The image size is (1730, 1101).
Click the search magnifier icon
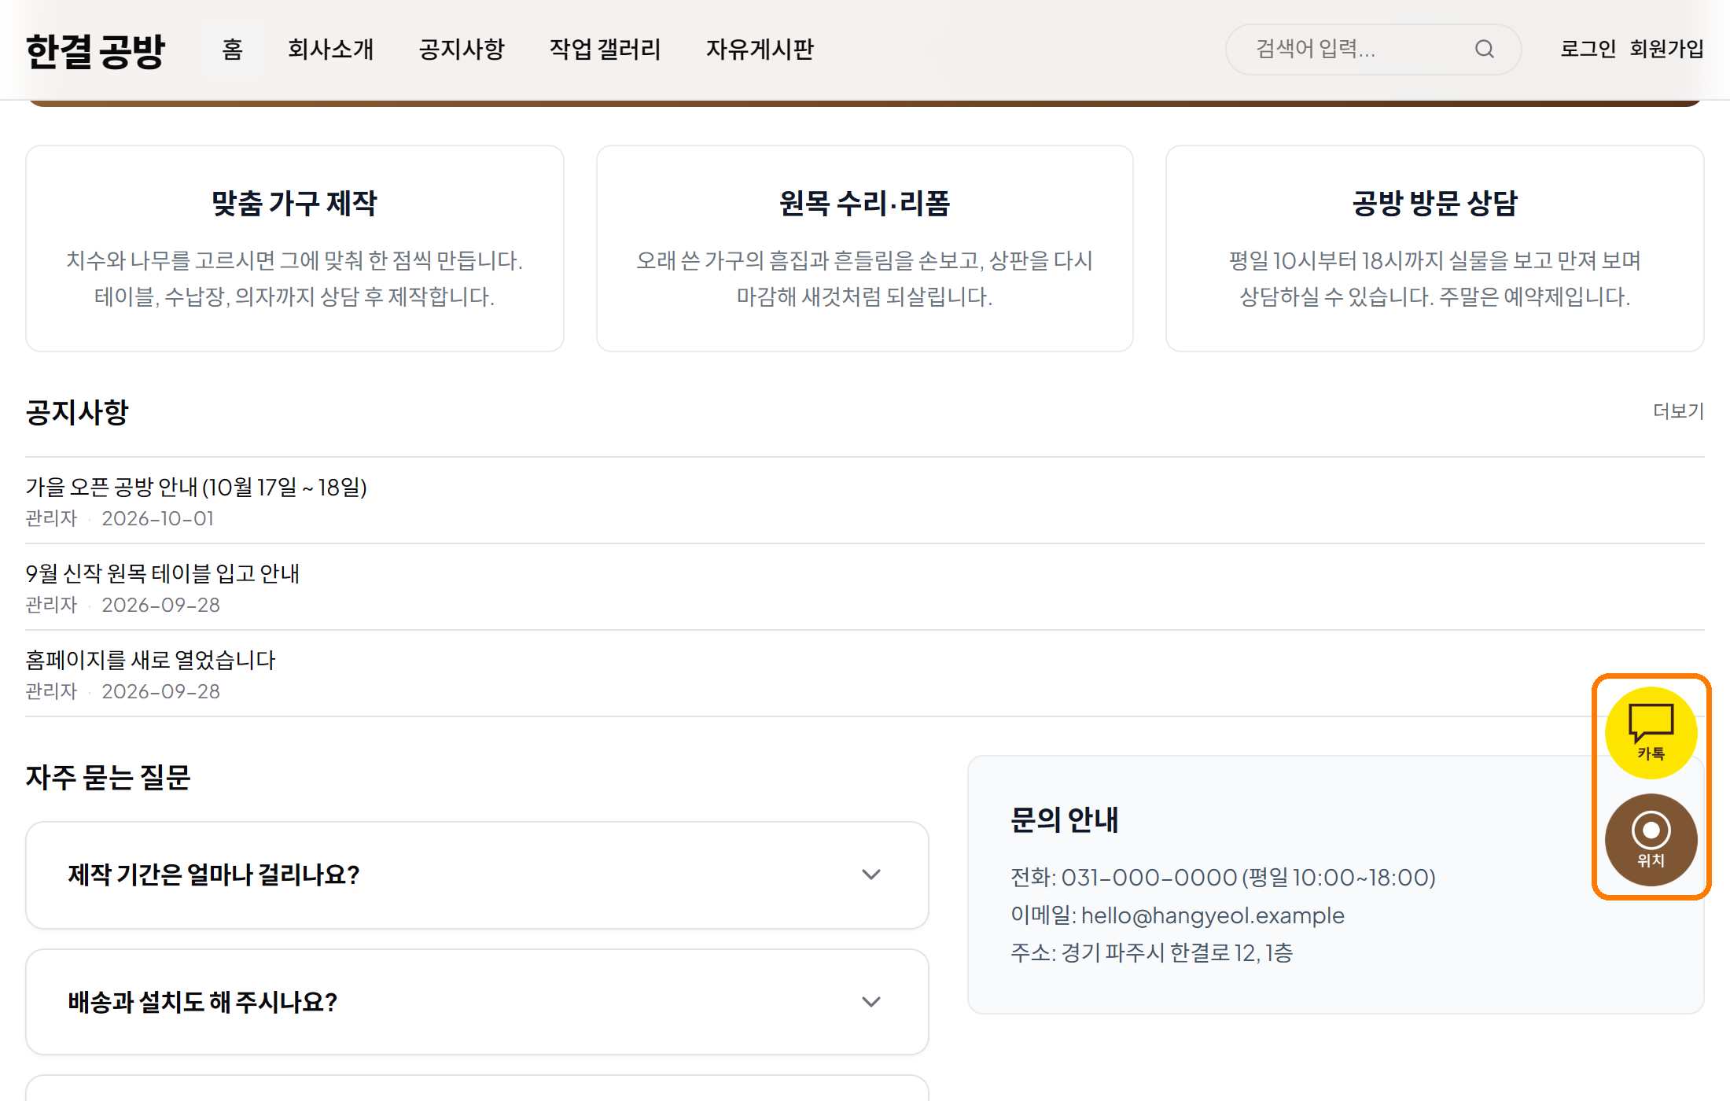point(1484,50)
